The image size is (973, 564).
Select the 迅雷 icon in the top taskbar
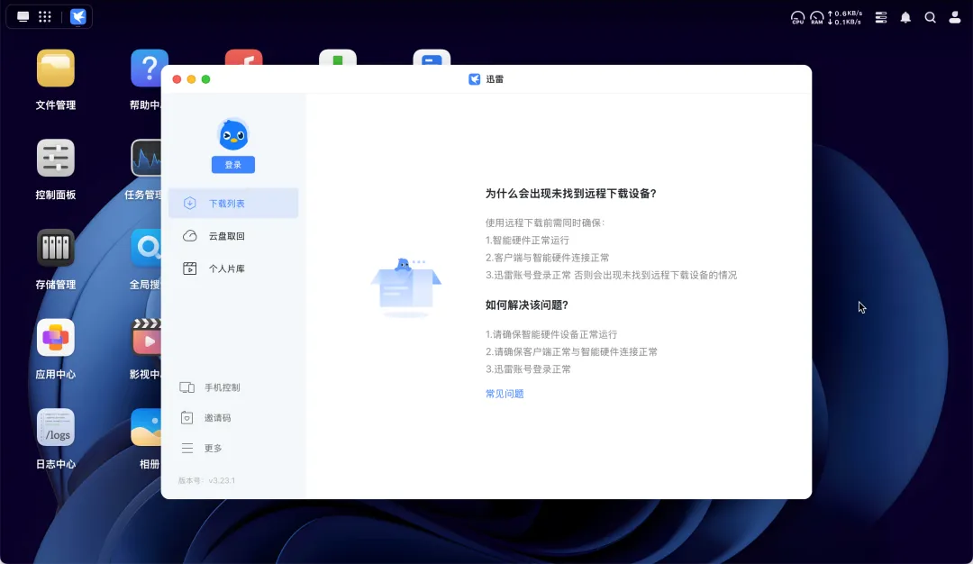point(78,17)
